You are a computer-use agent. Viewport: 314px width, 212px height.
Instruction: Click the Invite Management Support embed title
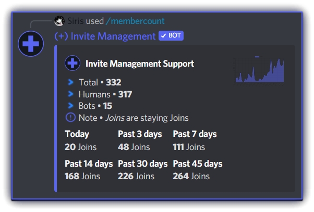[139, 64]
